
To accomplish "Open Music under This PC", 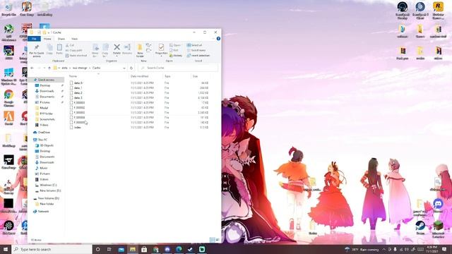I will coord(44,168).
